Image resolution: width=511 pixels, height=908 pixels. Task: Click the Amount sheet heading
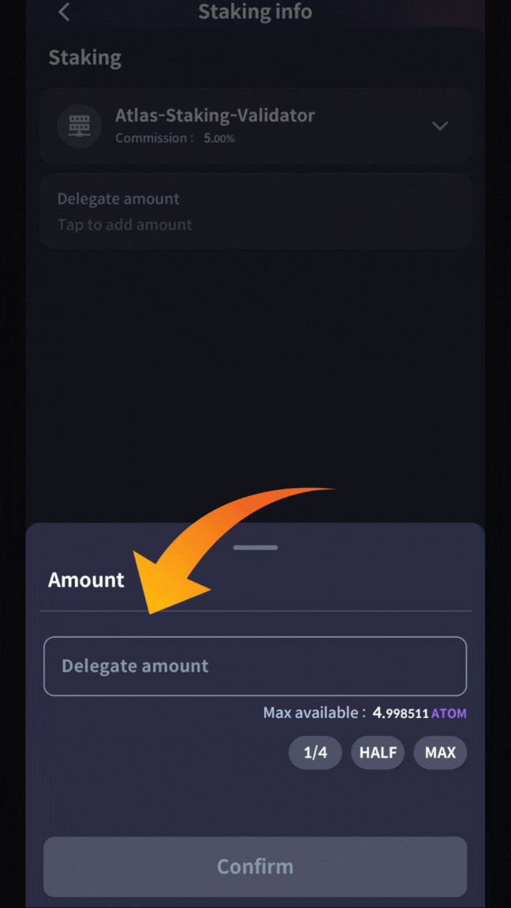pyautogui.click(x=86, y=580)
